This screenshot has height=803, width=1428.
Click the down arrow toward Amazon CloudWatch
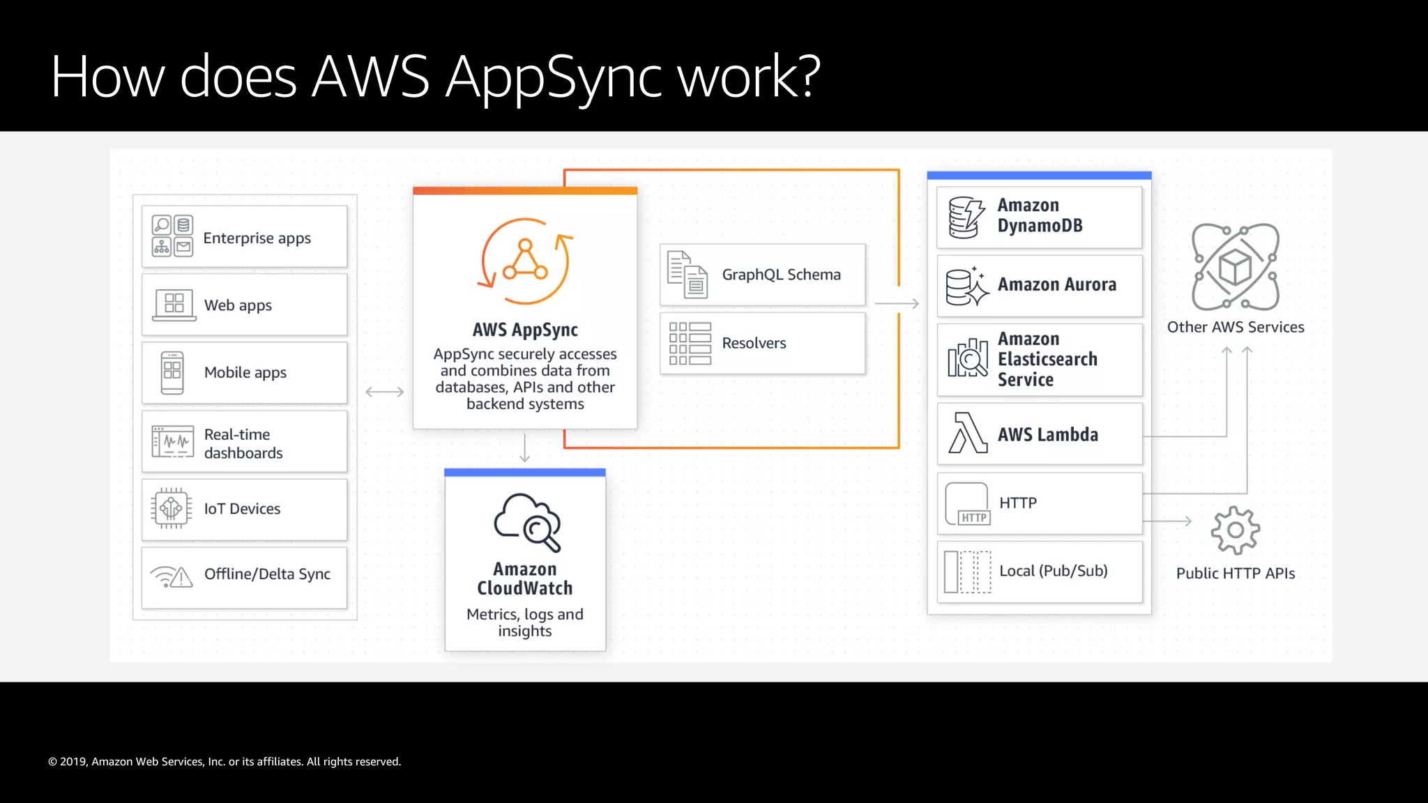tap(524, 448)
